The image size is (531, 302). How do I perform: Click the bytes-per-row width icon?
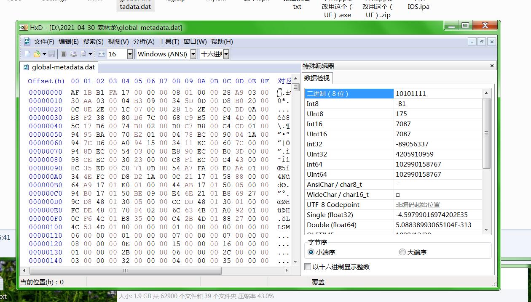102,54
